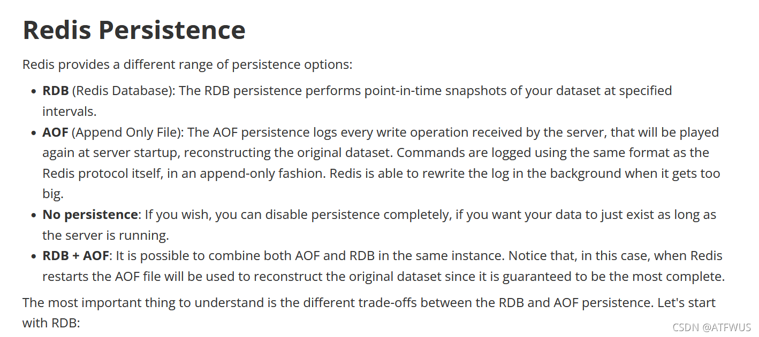This screenshot has height=337, width=759.
Task: Click the Redis Persistence heading
Action: (x=134, y=30)
